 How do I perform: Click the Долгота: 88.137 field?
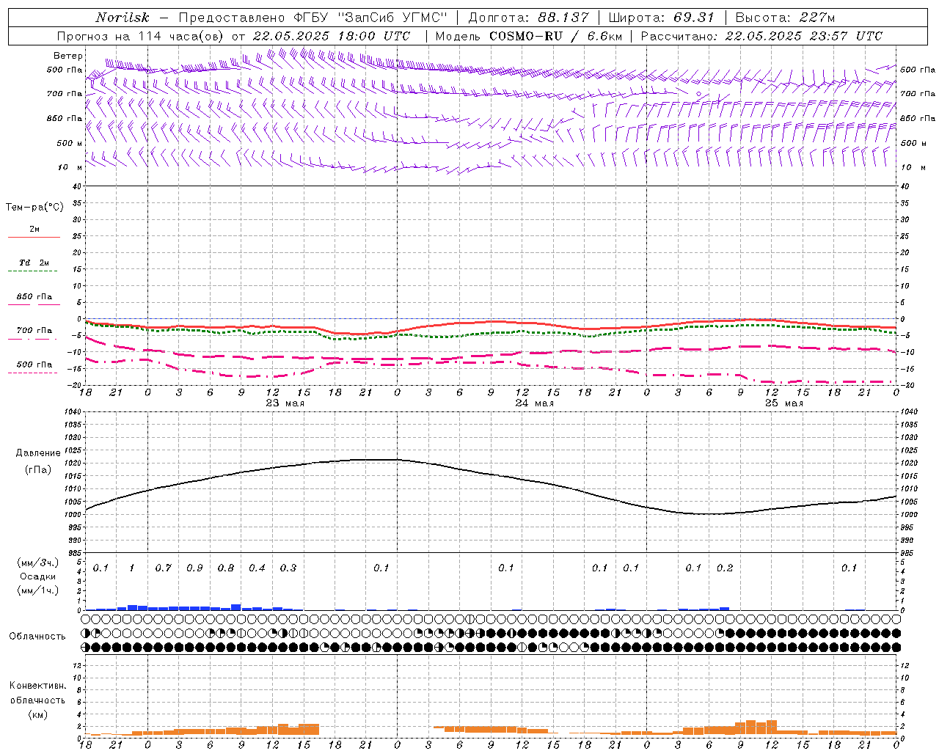[x=527, y=18]
